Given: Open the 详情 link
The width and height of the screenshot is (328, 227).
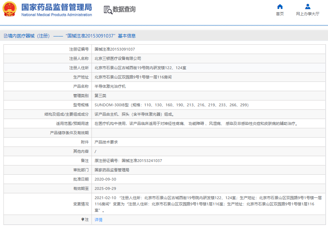Looking at the screenshot, I should point(98,220).
